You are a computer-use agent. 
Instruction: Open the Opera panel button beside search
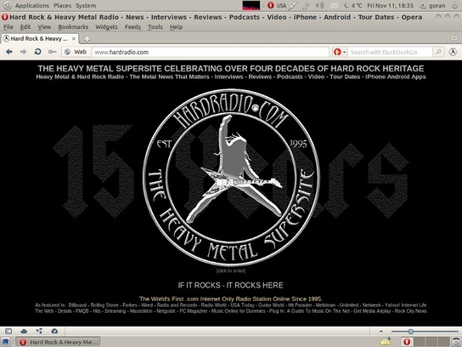click(453, 52)
